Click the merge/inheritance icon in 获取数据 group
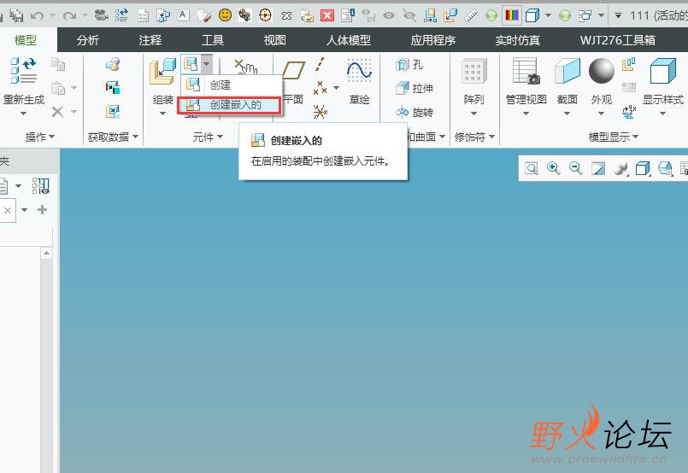This screenshot has width=688, height=473. 113,88
